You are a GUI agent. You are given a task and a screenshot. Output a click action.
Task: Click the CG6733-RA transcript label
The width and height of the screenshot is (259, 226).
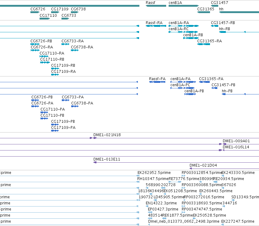(72, 41)
